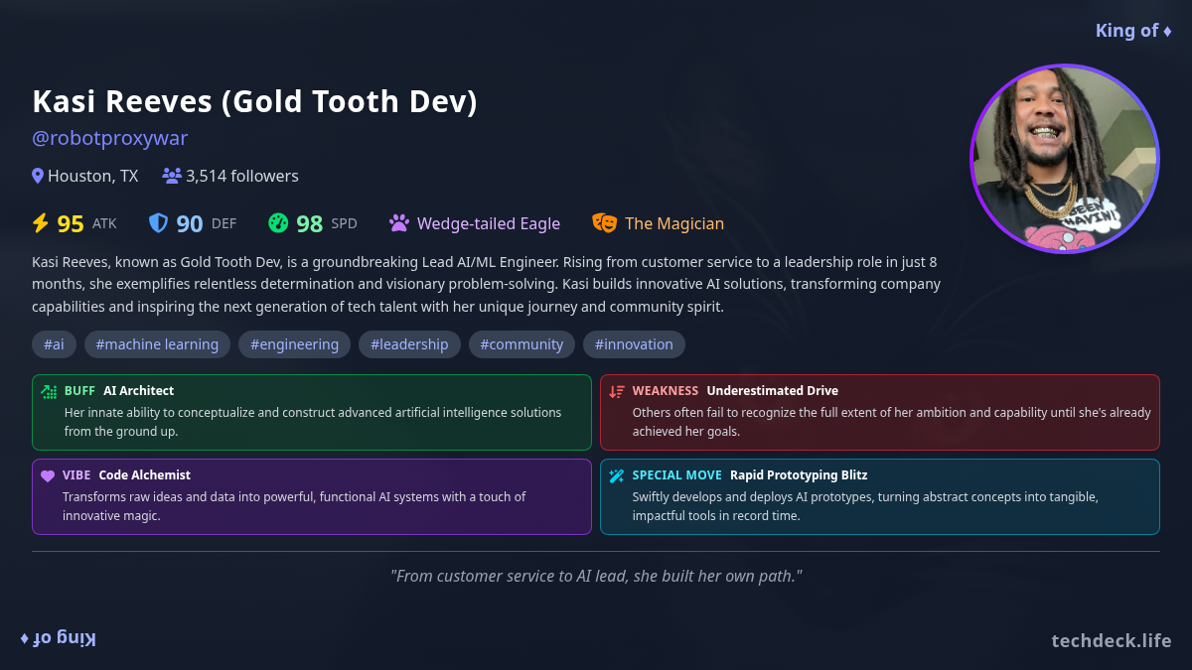Click the shield DEF icon

(158, 223)
